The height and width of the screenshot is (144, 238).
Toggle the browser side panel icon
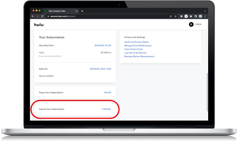196,16
